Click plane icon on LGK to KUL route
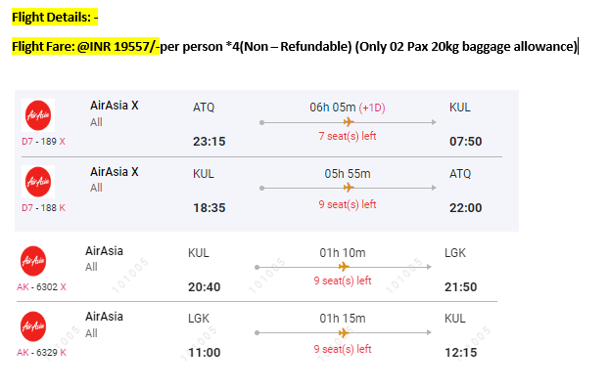 tap(344, 332)
